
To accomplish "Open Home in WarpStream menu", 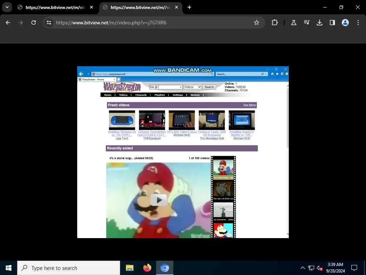I will pyautogui.click(x=108, y=95).
